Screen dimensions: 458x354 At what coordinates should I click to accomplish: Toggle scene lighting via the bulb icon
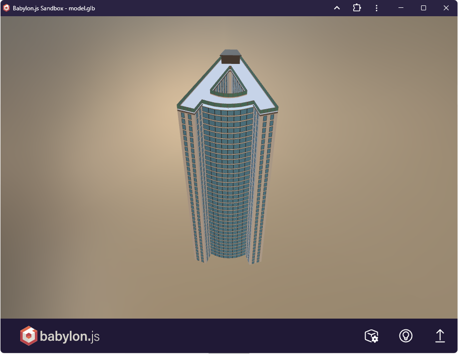(405, 336)
